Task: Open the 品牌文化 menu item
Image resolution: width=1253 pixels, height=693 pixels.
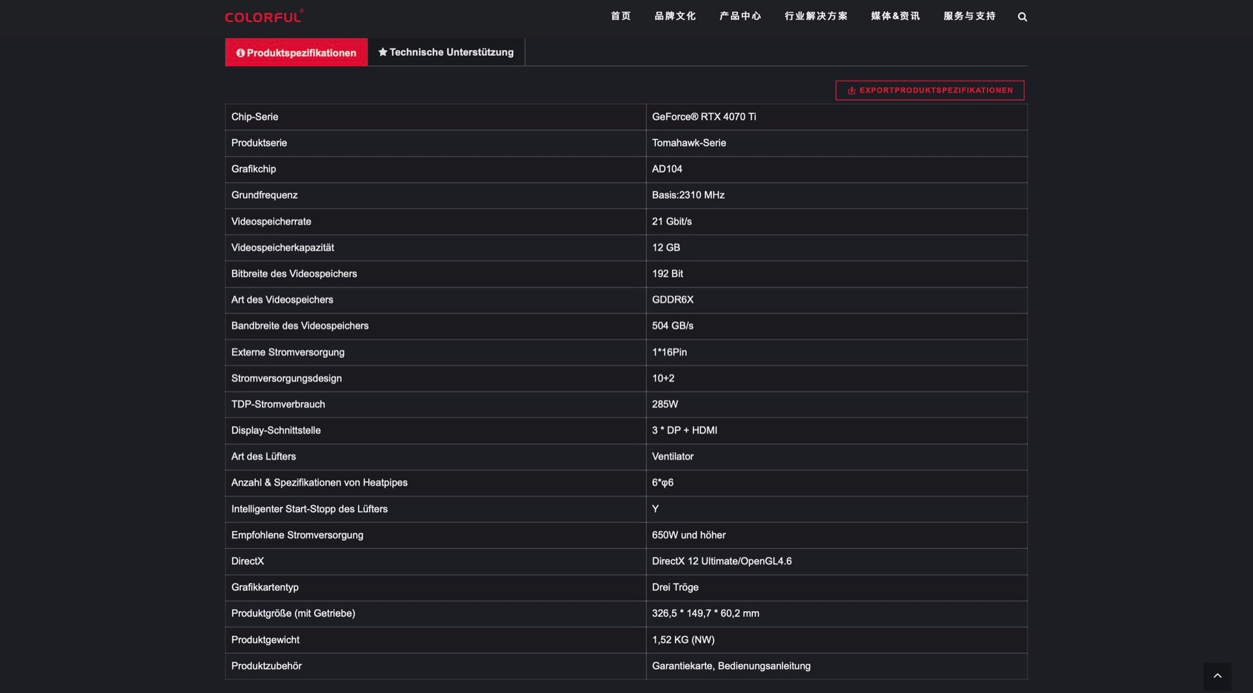Action: coord(675,16)
